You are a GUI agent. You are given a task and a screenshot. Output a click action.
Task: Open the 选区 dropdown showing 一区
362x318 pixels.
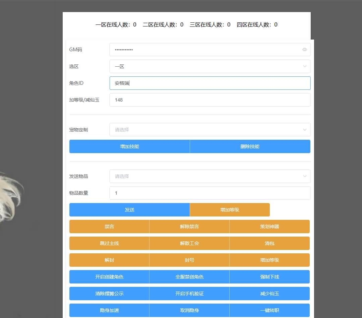209,66
